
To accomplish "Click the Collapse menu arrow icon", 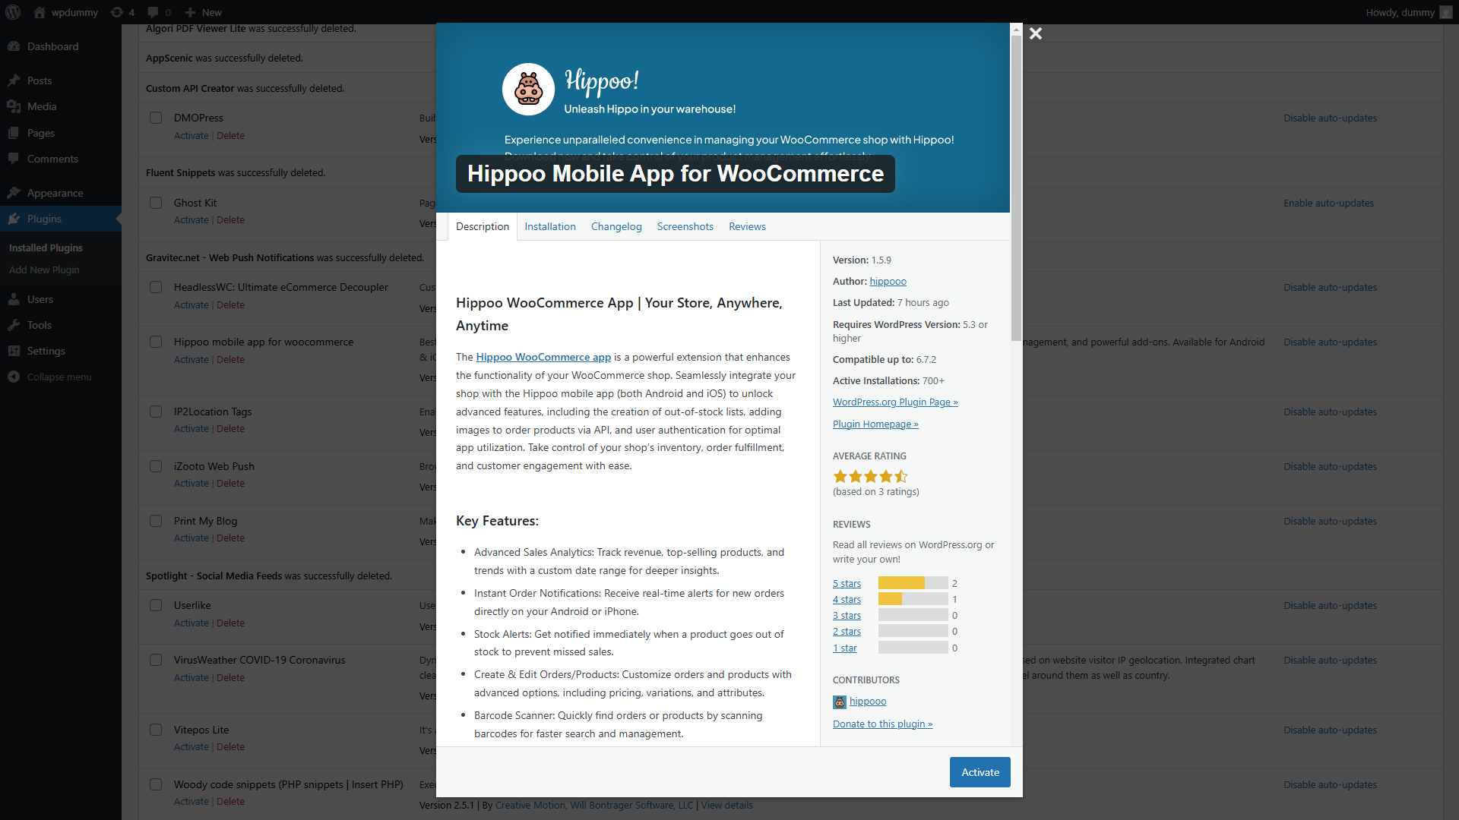I will click(x=14, y=377).
